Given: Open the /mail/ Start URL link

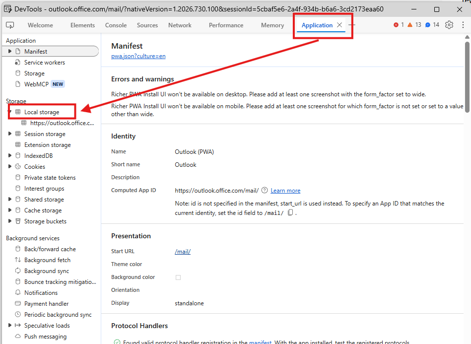Looking at the screenshot, I should 183,252.
